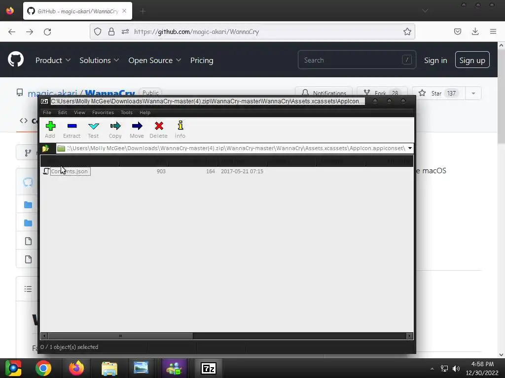
Task: Open a new Firefox tab
Action: [143, 11]
